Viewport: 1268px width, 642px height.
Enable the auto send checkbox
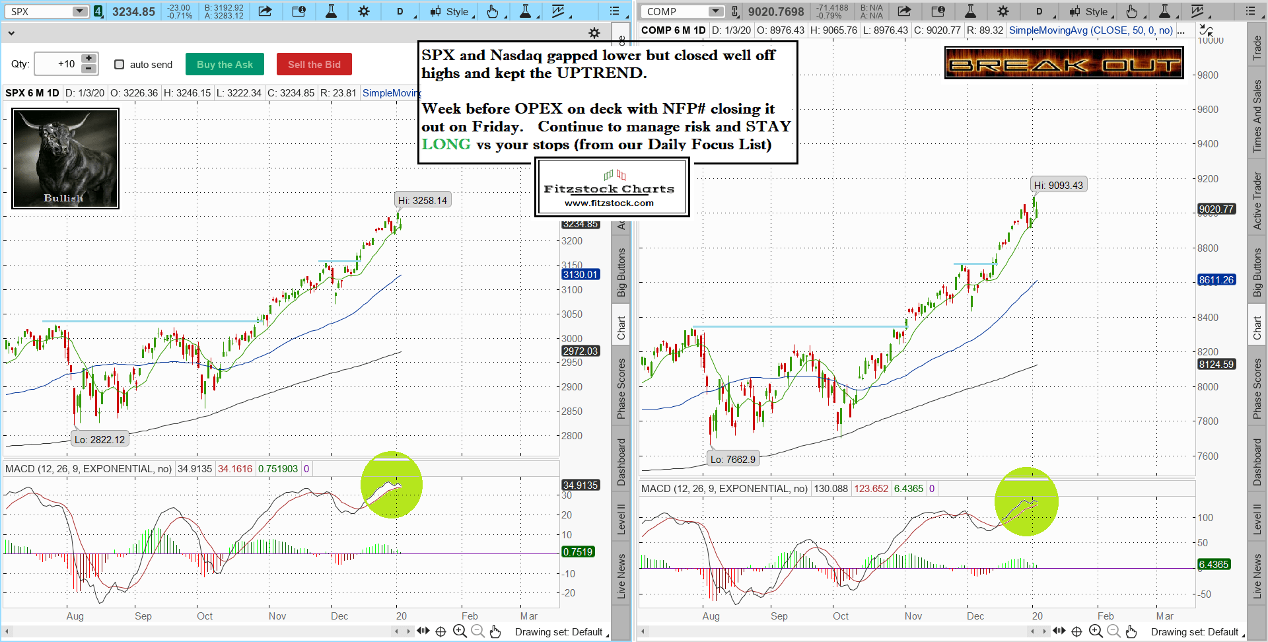(x=120, y=64)
